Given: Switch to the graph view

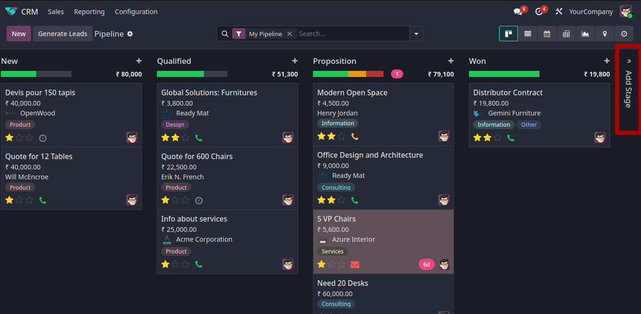Looking at the screenshot, I should 586,34.
